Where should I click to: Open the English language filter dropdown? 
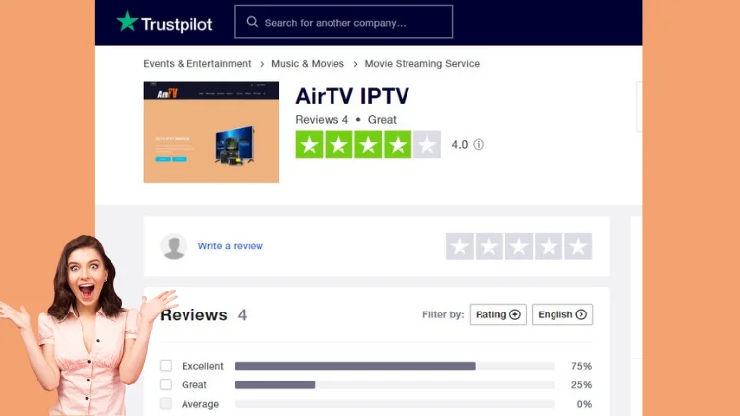tap(562, 314)
